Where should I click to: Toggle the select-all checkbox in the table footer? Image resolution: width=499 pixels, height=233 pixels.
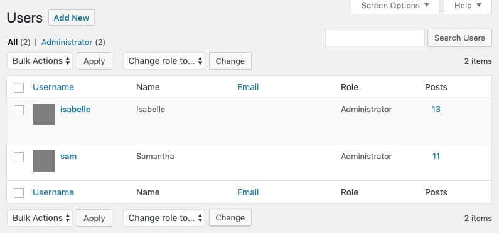click(19, 193)
